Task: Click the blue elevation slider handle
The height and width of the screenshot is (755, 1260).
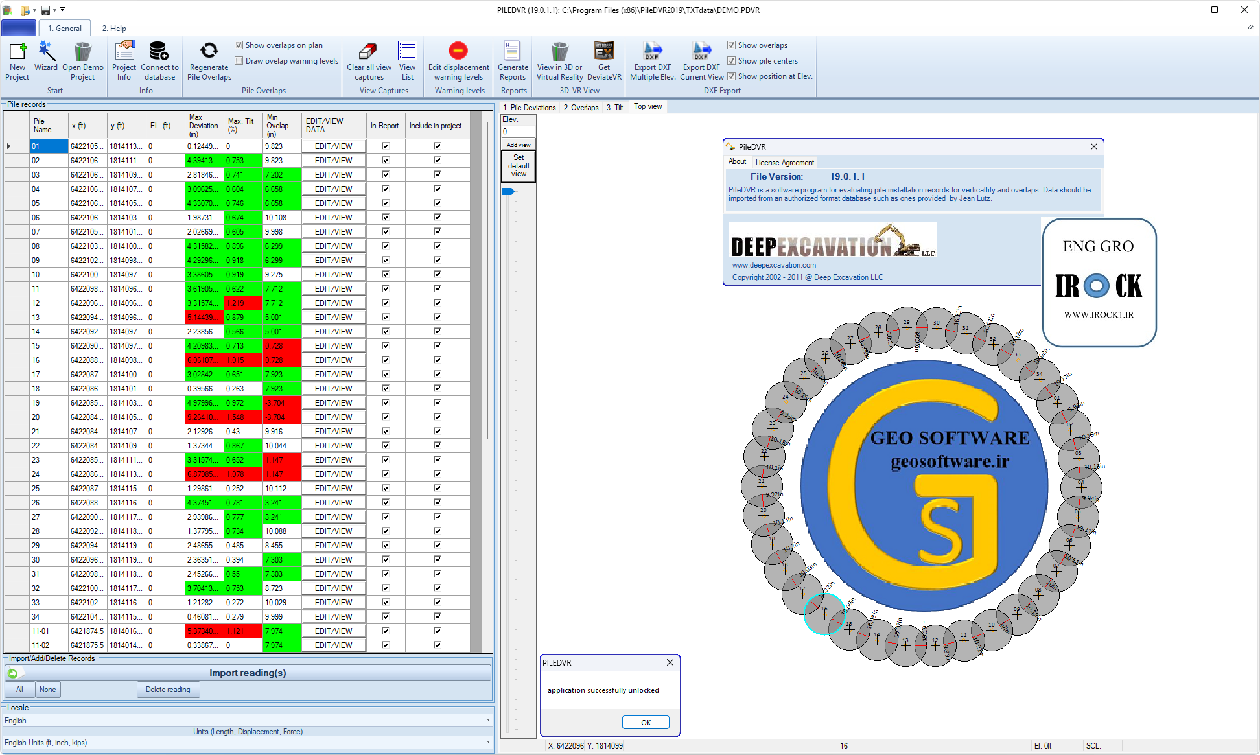Action: click(x=508, y=192)
